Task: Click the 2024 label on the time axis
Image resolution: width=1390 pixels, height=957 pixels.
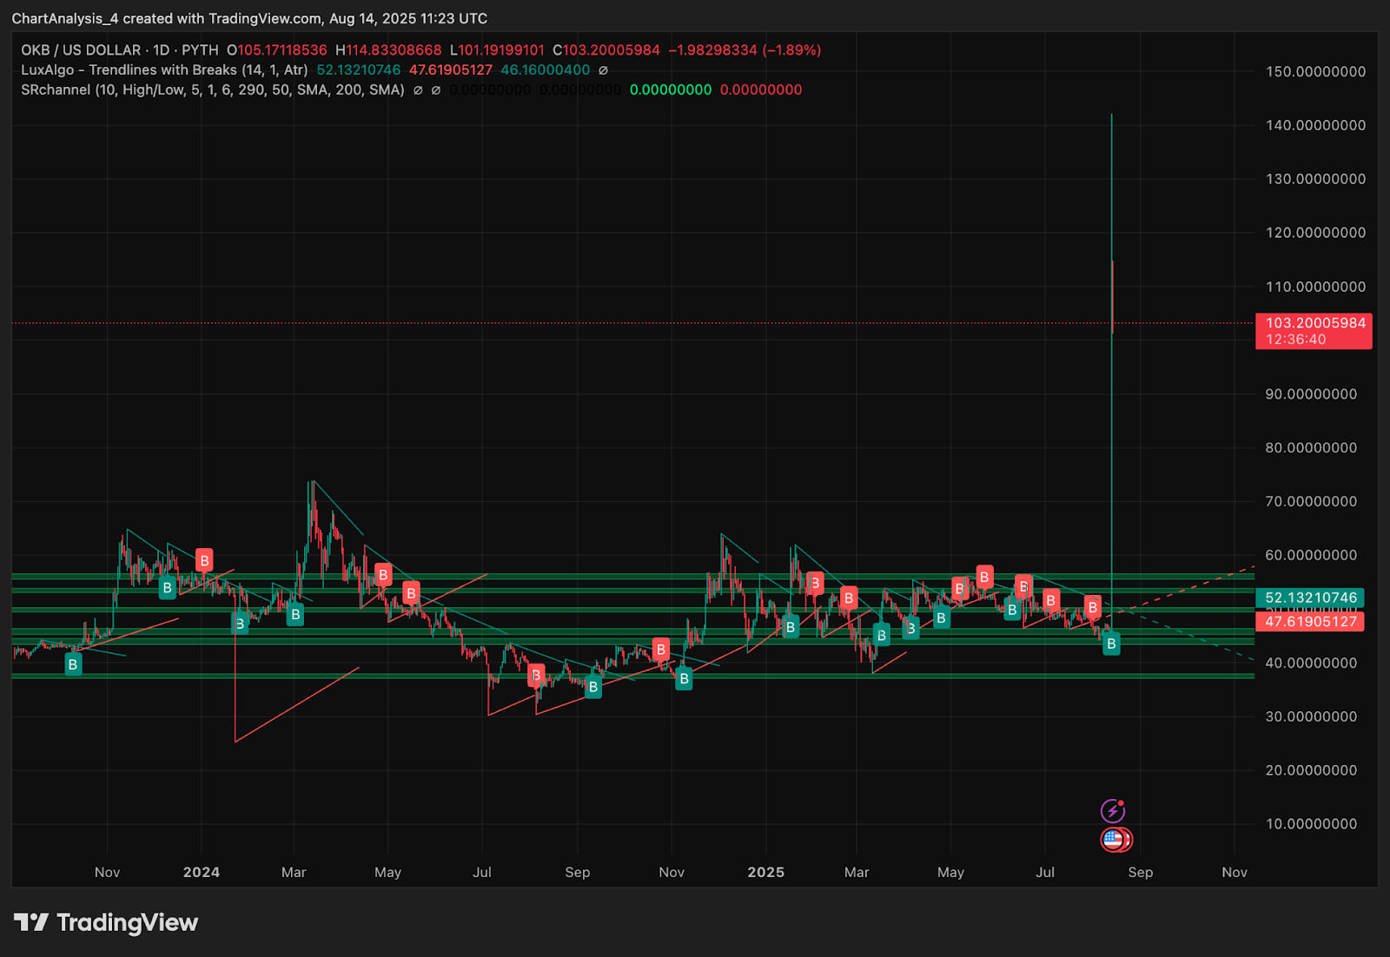Action: tap(202, 872)
